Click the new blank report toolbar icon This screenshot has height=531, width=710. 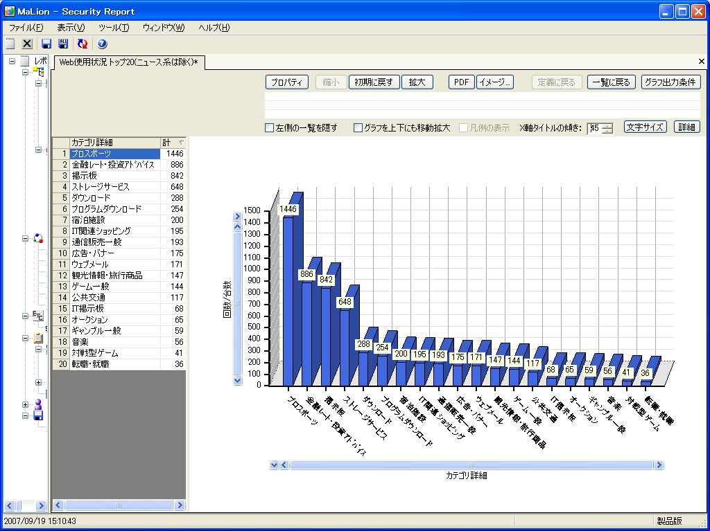pos(10,44)
